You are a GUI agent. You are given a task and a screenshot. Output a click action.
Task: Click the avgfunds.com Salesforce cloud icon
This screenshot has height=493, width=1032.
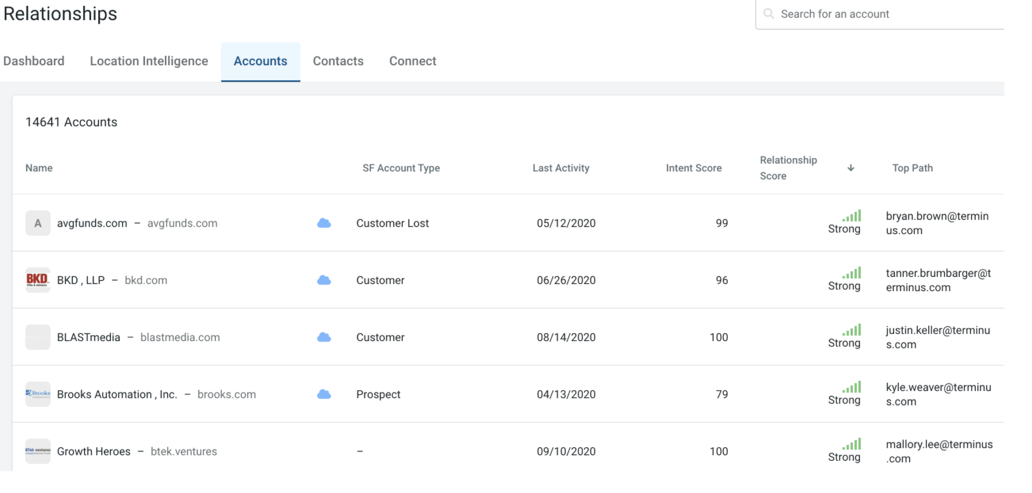pyautogui.click(x=324, y=223)
